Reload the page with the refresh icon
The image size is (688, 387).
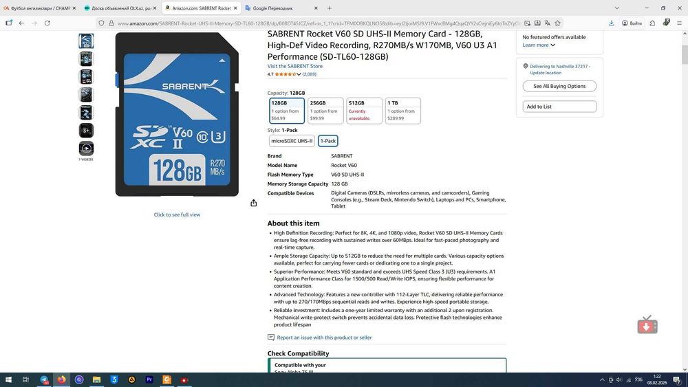[x=47, y=23]
